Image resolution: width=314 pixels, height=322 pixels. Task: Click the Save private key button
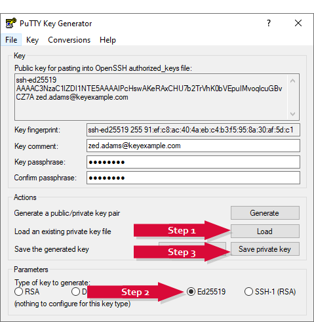point(265,249)
